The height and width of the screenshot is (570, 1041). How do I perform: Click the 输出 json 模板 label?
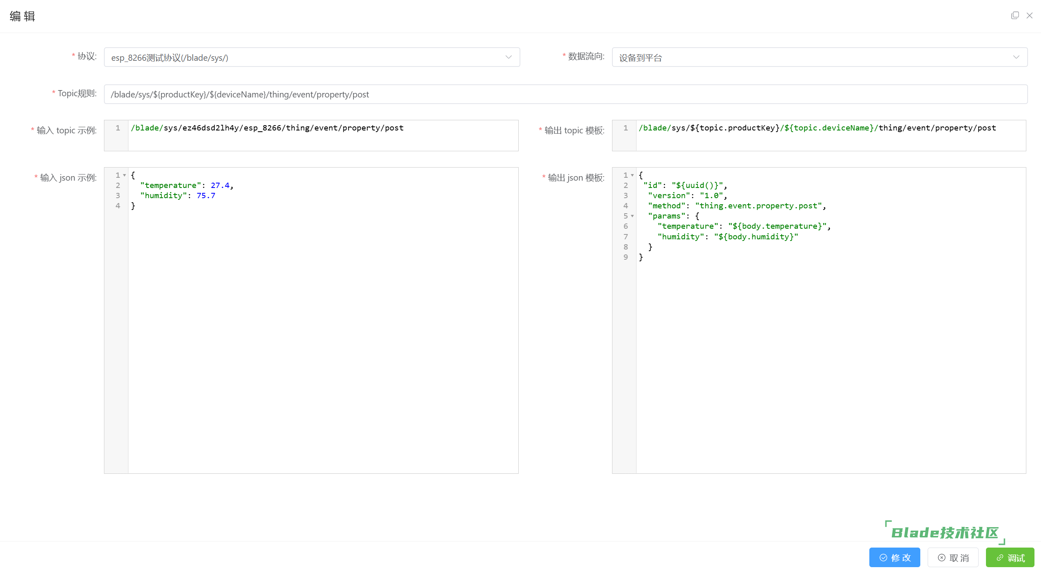pos(576,178)
